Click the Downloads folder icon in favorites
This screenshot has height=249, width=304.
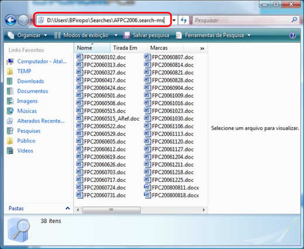(10, 81)
